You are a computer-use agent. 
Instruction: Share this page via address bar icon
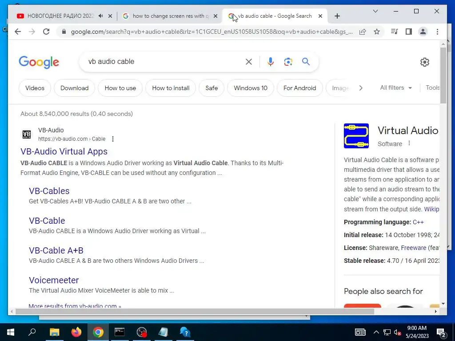363,32
